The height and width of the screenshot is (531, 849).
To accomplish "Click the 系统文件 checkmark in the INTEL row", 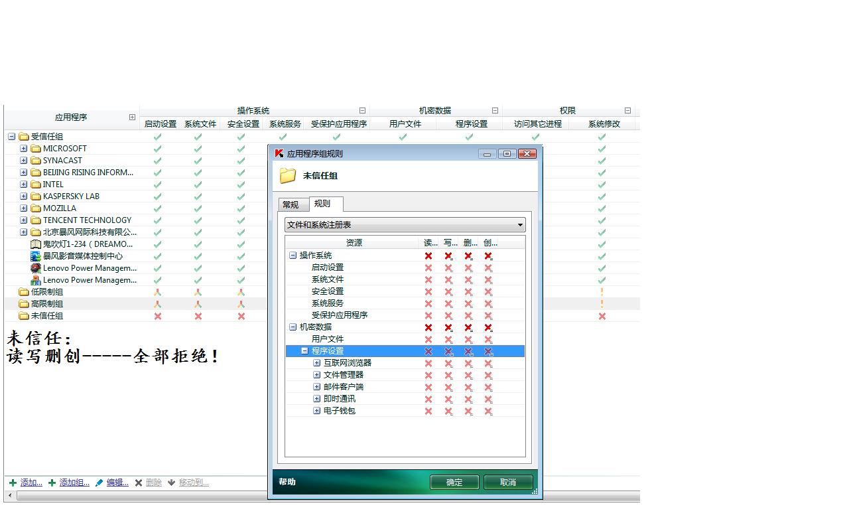I will point(198,185).
